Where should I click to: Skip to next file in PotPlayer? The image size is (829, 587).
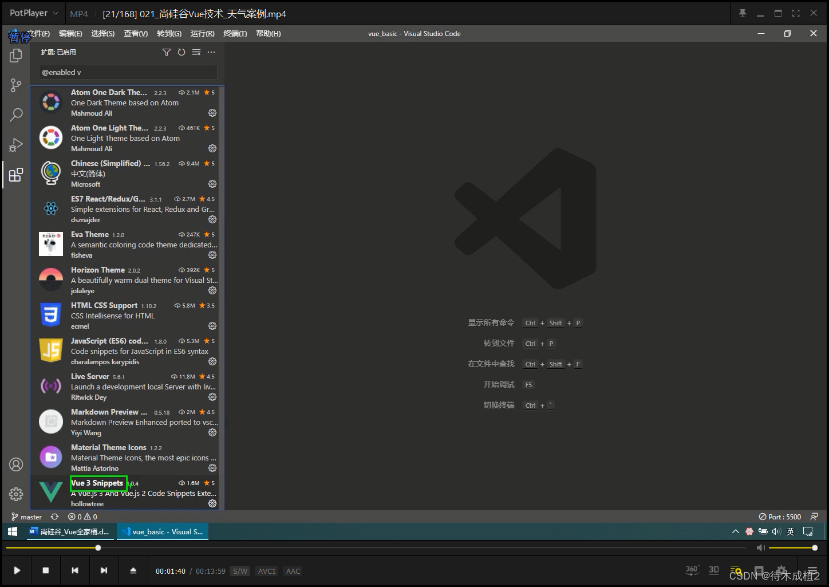(104, 570)
